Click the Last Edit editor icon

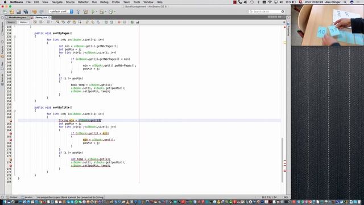click(35, 22)
